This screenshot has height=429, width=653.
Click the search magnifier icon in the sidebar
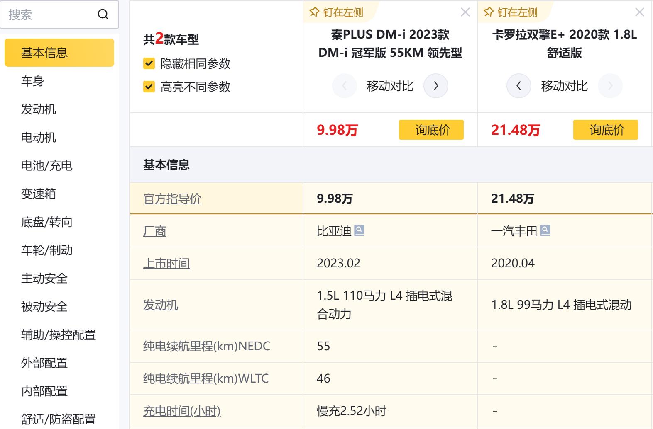click(x=103, y=15)
